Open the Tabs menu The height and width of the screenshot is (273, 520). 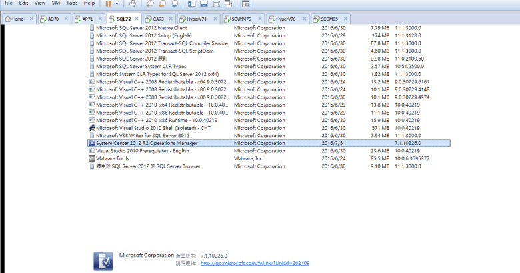coord(72,3)
